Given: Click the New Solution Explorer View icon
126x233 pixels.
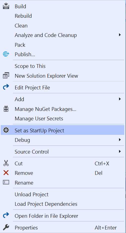Looking at the screenshot, I should click(x=6, y=76).
